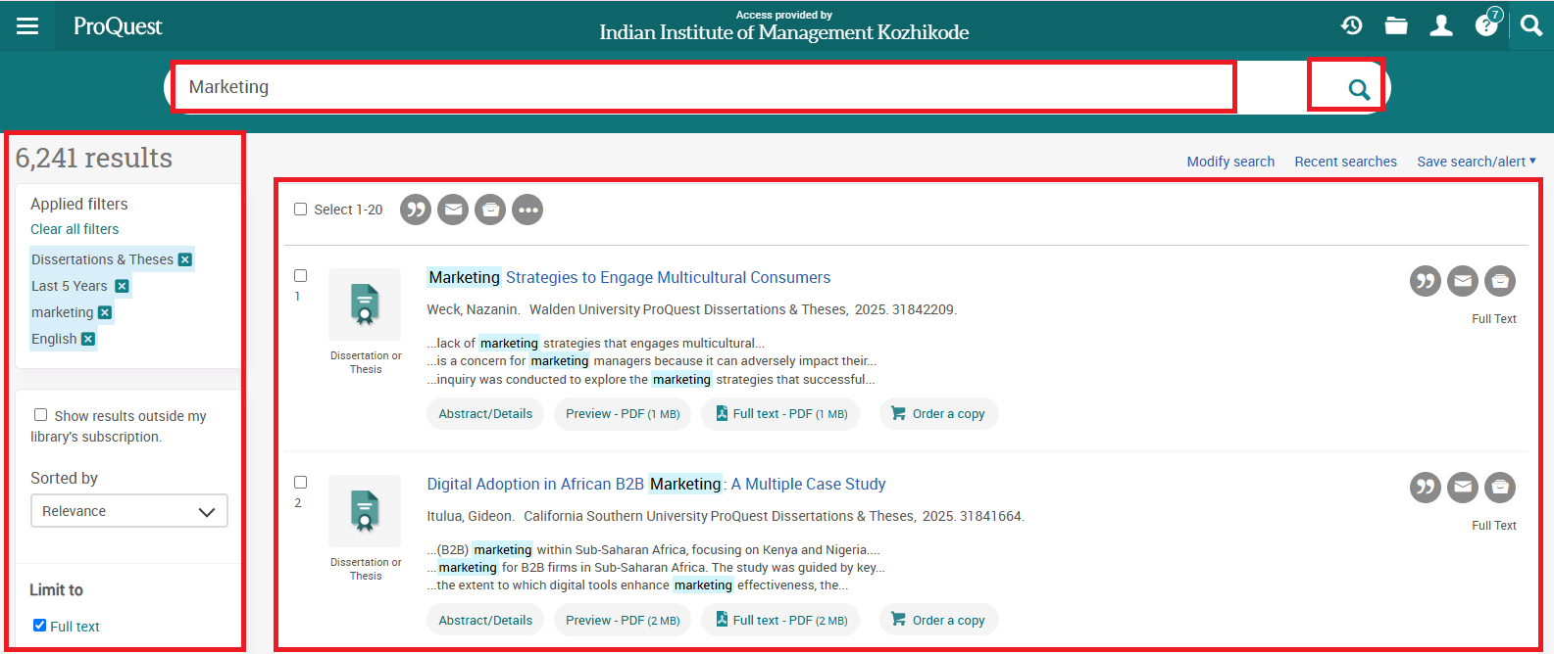Open Abstract/Details for first result
The image size is (1554, 654).
(x=485, y=414)
